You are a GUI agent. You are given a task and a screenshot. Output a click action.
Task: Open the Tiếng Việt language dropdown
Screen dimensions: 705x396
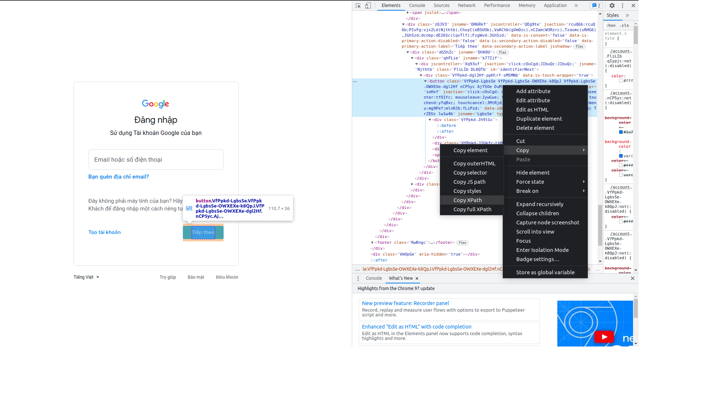click(86, 277)
